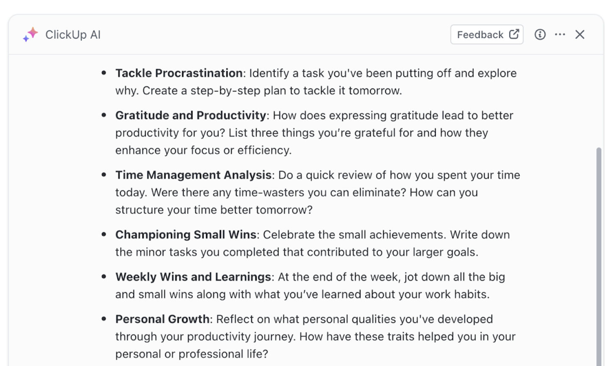Select the Gratitude and Productivity heading
Viewport: 605px width, 366px height.
point(191,115)
